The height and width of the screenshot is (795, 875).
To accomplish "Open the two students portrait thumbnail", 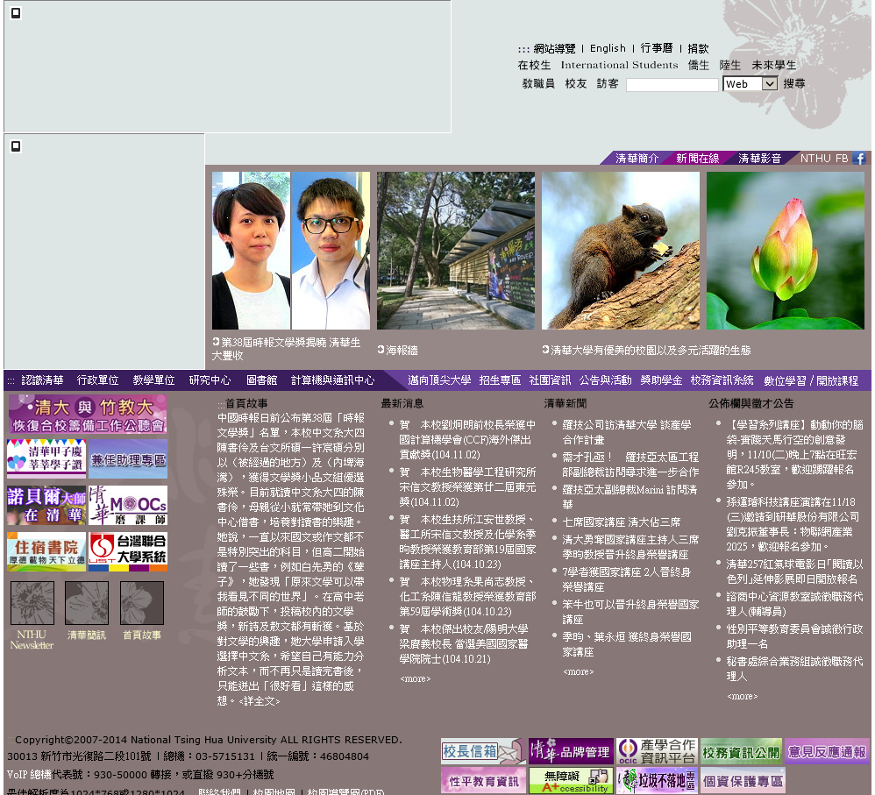I will (291, 251).
